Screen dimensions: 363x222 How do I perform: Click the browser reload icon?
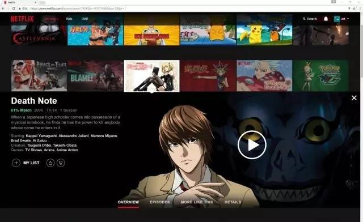14,8
